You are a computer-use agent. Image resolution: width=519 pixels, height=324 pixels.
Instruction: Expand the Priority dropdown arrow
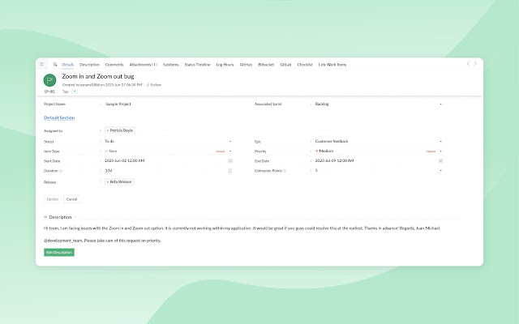[x=440, y=151]
